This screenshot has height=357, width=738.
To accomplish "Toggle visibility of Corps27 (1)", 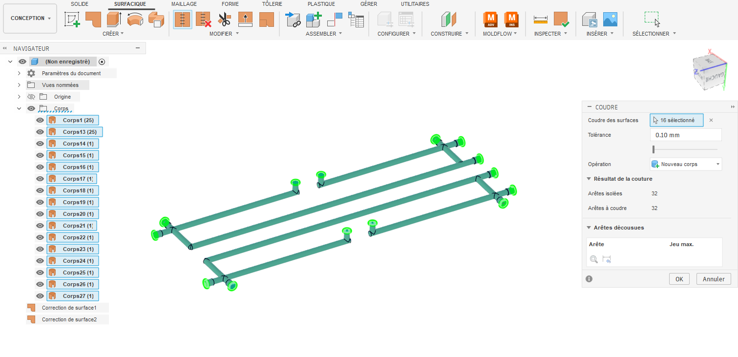I will pos(40,296).
